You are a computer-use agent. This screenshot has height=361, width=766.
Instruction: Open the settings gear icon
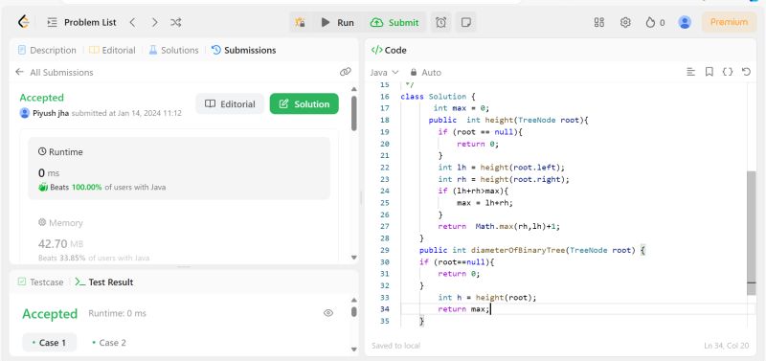(625, 22)
